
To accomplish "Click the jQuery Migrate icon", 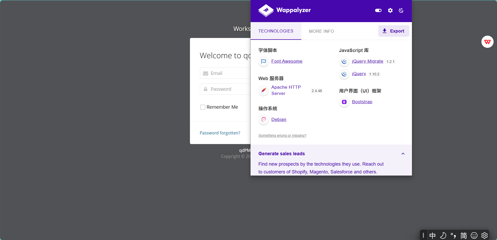I will (344, 61).
